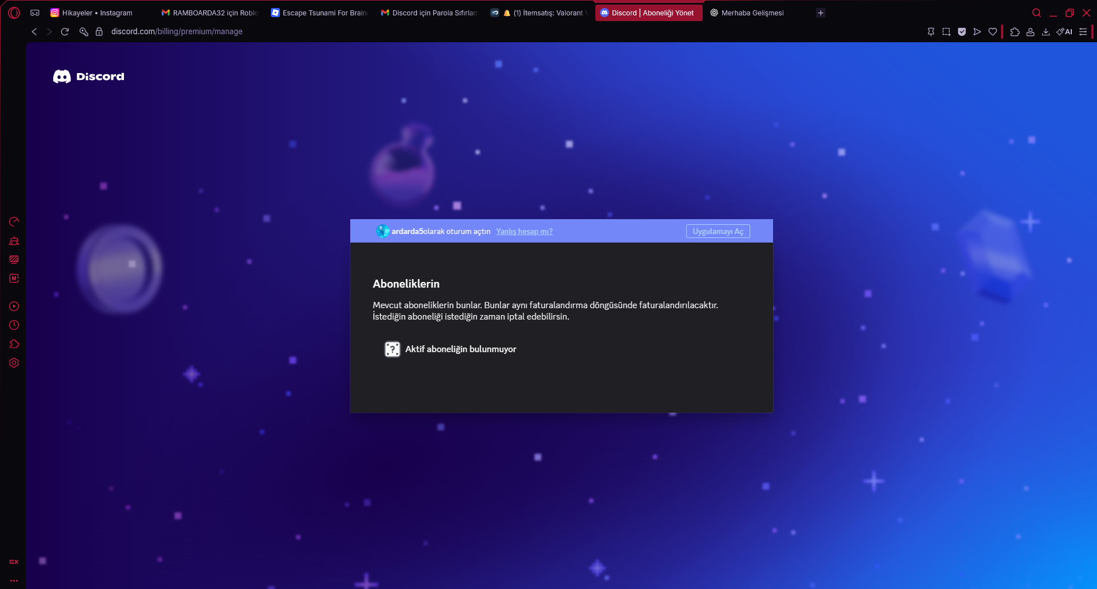This screenshot has width=1097, height=589.
Task: Click 'Aktif aboneliğin bulunmuyor' text
Action: coord(461,349)
